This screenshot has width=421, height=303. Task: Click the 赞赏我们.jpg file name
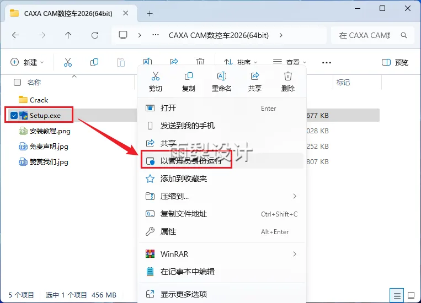(49, 162)
